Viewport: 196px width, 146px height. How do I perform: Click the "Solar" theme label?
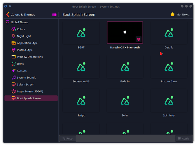pos(125,115)
